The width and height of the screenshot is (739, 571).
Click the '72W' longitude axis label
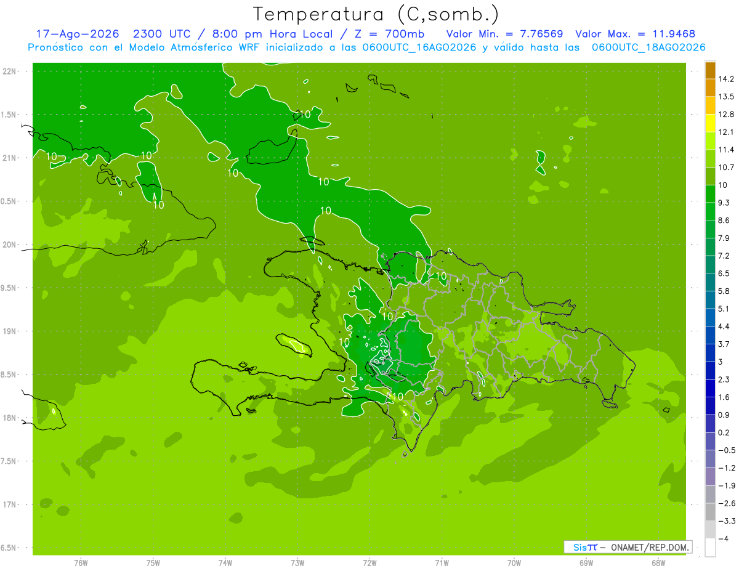coord(369,562)
